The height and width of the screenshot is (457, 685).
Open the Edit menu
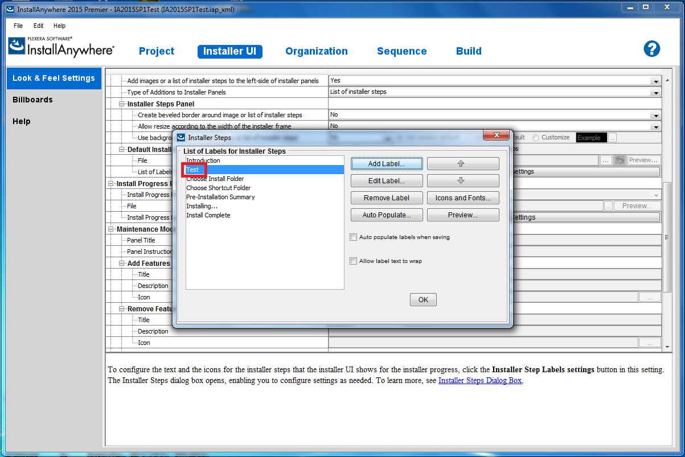coord(38,26)
